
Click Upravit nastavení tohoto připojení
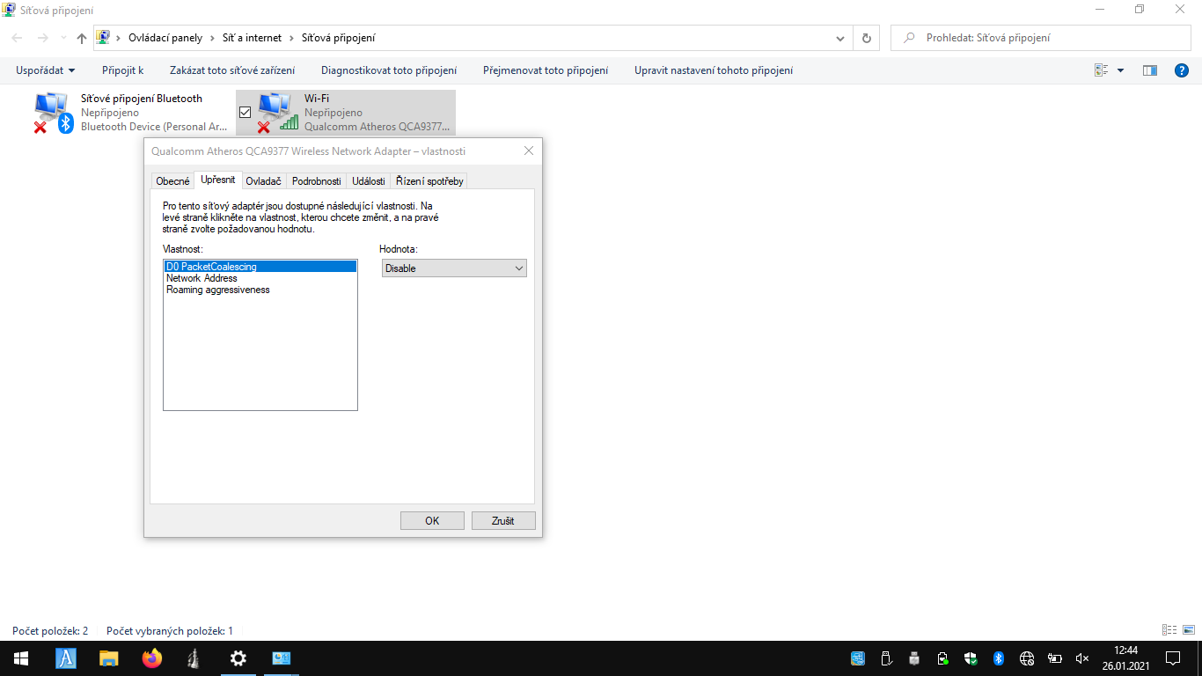tap(714, 70)
